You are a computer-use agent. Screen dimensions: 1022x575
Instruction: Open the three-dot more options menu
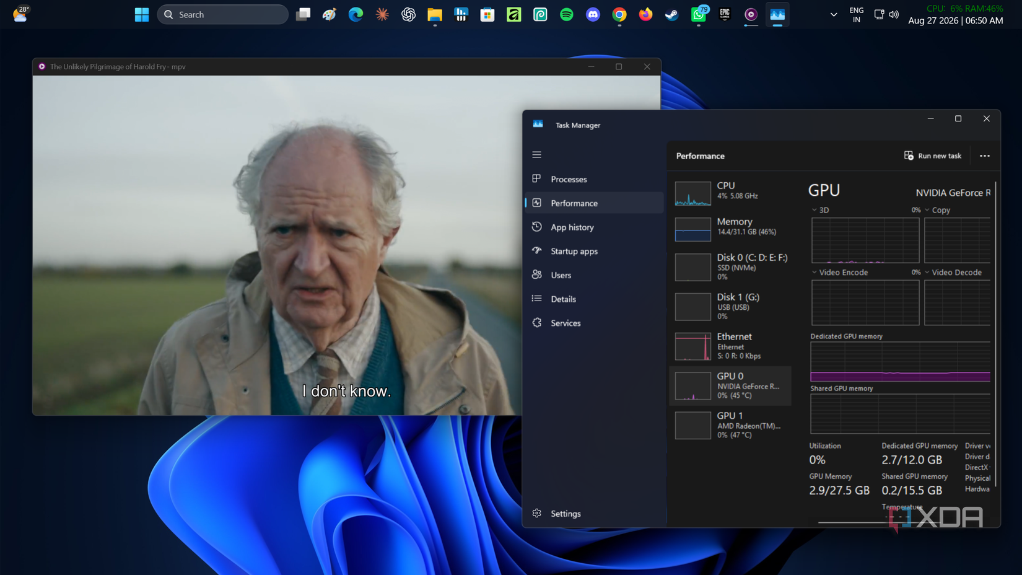pyautogui.click(x=985, y=156)
